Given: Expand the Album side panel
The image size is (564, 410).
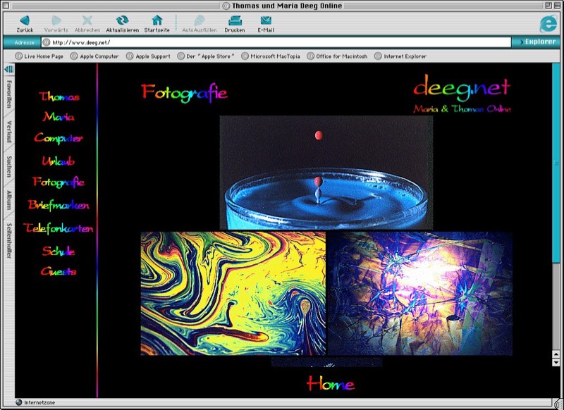Looking at the screenshot, I should tap(9, 201).
